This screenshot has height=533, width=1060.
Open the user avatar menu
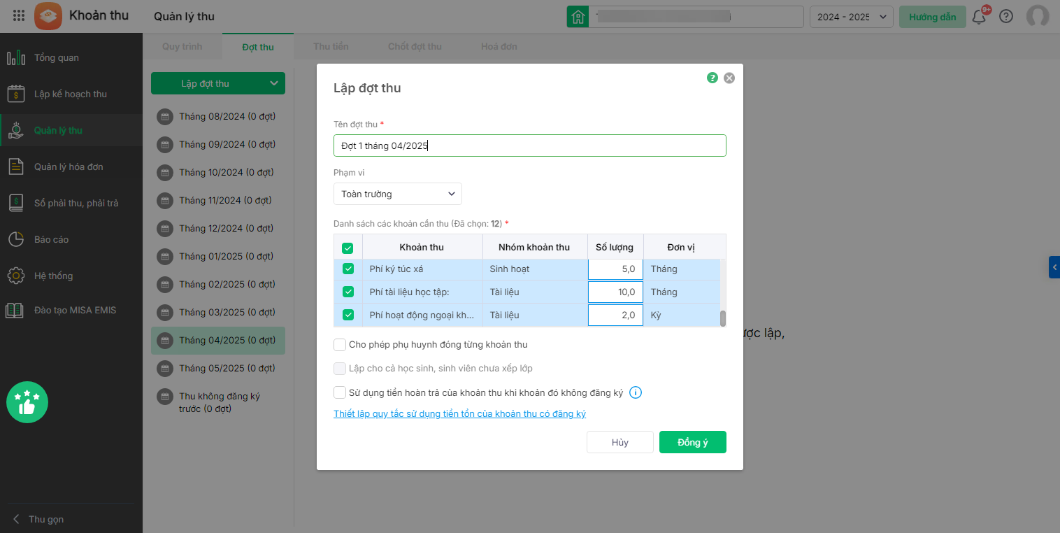[1038, 16]
